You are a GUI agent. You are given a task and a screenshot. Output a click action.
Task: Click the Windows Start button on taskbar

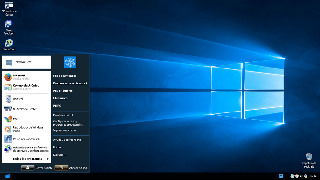(8, 176)
